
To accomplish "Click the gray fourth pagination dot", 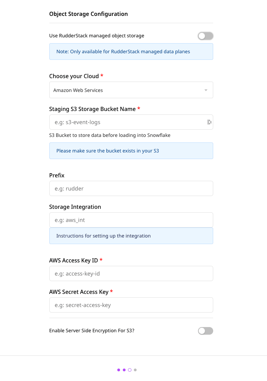I will (135, 370).
